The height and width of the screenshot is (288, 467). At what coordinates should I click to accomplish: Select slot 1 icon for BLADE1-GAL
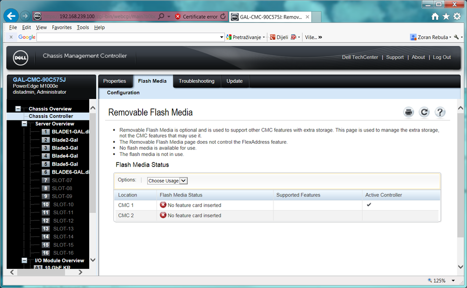(x=45, y=132)
